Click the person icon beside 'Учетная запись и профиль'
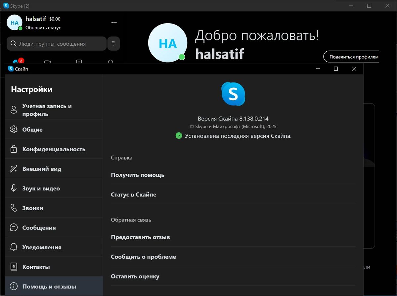Image resolution: width=397 pixels, height=296 pixels. [14, 110]
